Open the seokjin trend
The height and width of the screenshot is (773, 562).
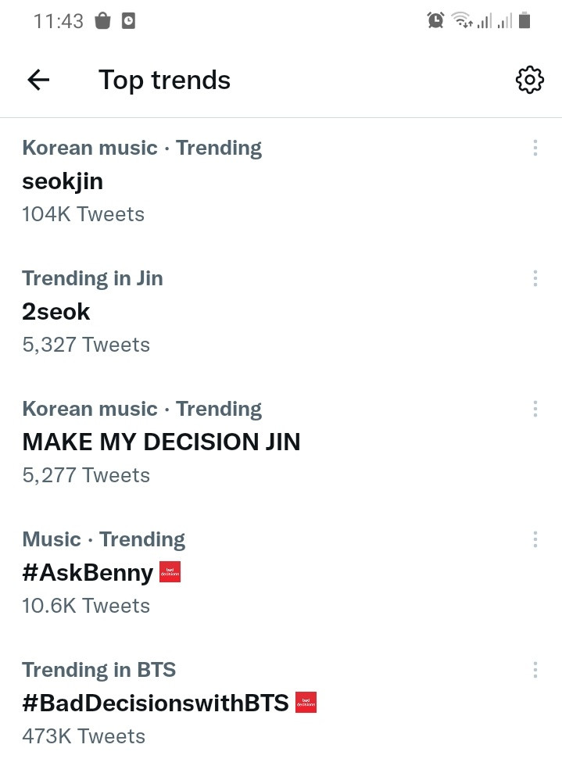point(281,182)
